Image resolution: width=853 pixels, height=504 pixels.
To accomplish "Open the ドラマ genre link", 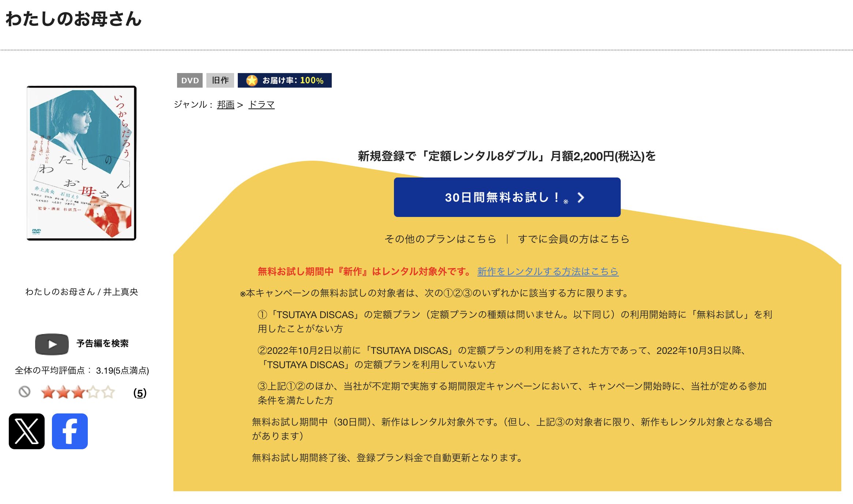I will point(262,105).
